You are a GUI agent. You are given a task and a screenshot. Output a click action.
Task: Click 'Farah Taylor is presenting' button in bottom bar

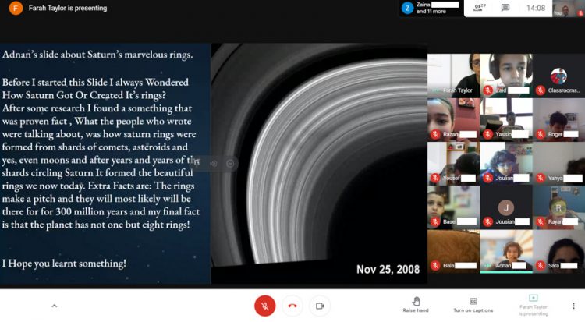(x=533, y=304)
